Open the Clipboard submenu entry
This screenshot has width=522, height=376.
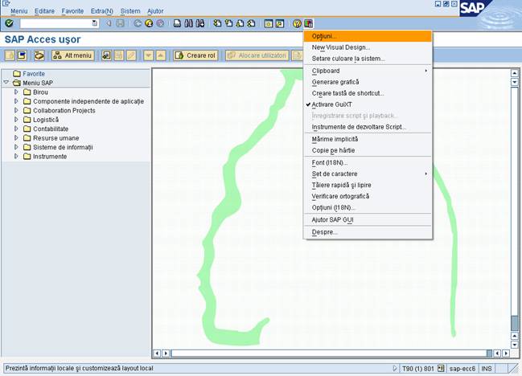[368, 71]
